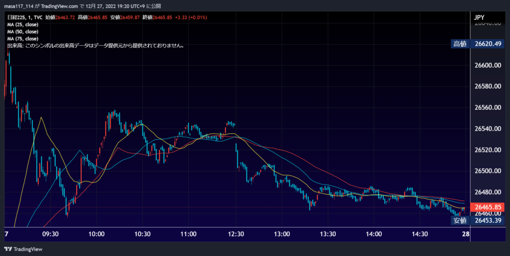Screen dimensions: 510x256
Task: Click the 13:30 time axis label
Action: tap(328, 234)
